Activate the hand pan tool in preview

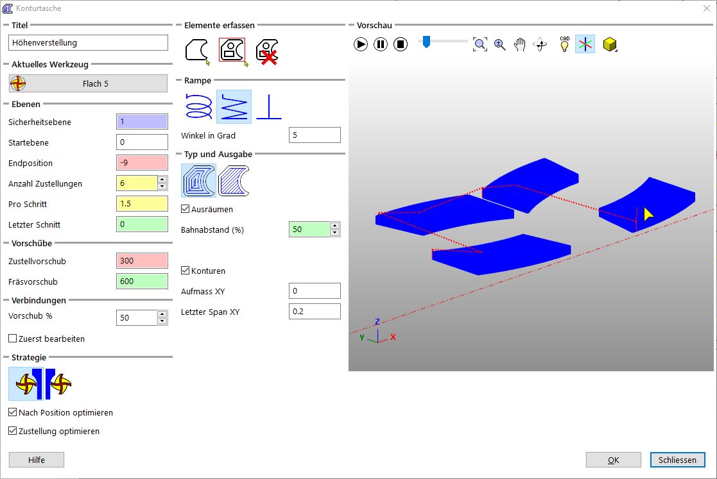[520, 44]
